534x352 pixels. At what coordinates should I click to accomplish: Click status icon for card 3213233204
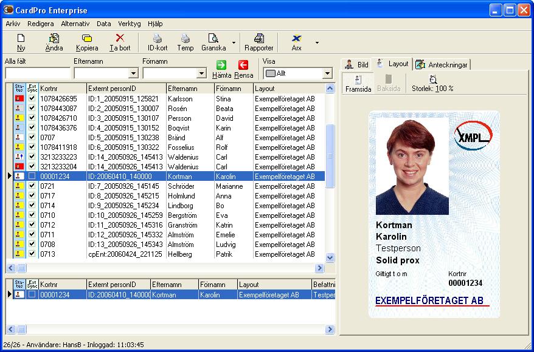(x=19, y=166)
